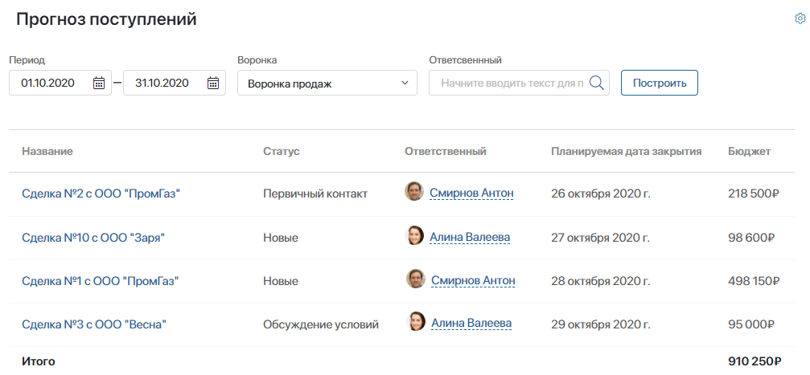Viewport: 810px width, 375px height.
Task: Select the Первичный контакт status cell
Action: pyautogui.click(x=315, y=194)
